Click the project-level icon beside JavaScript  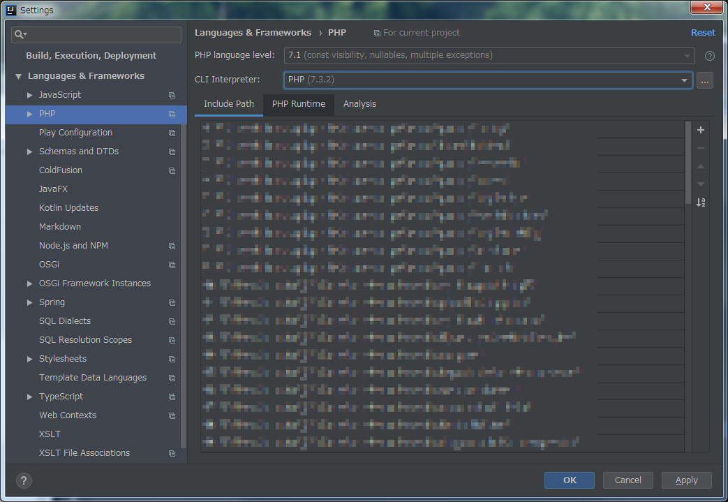[x=172, y=95]
